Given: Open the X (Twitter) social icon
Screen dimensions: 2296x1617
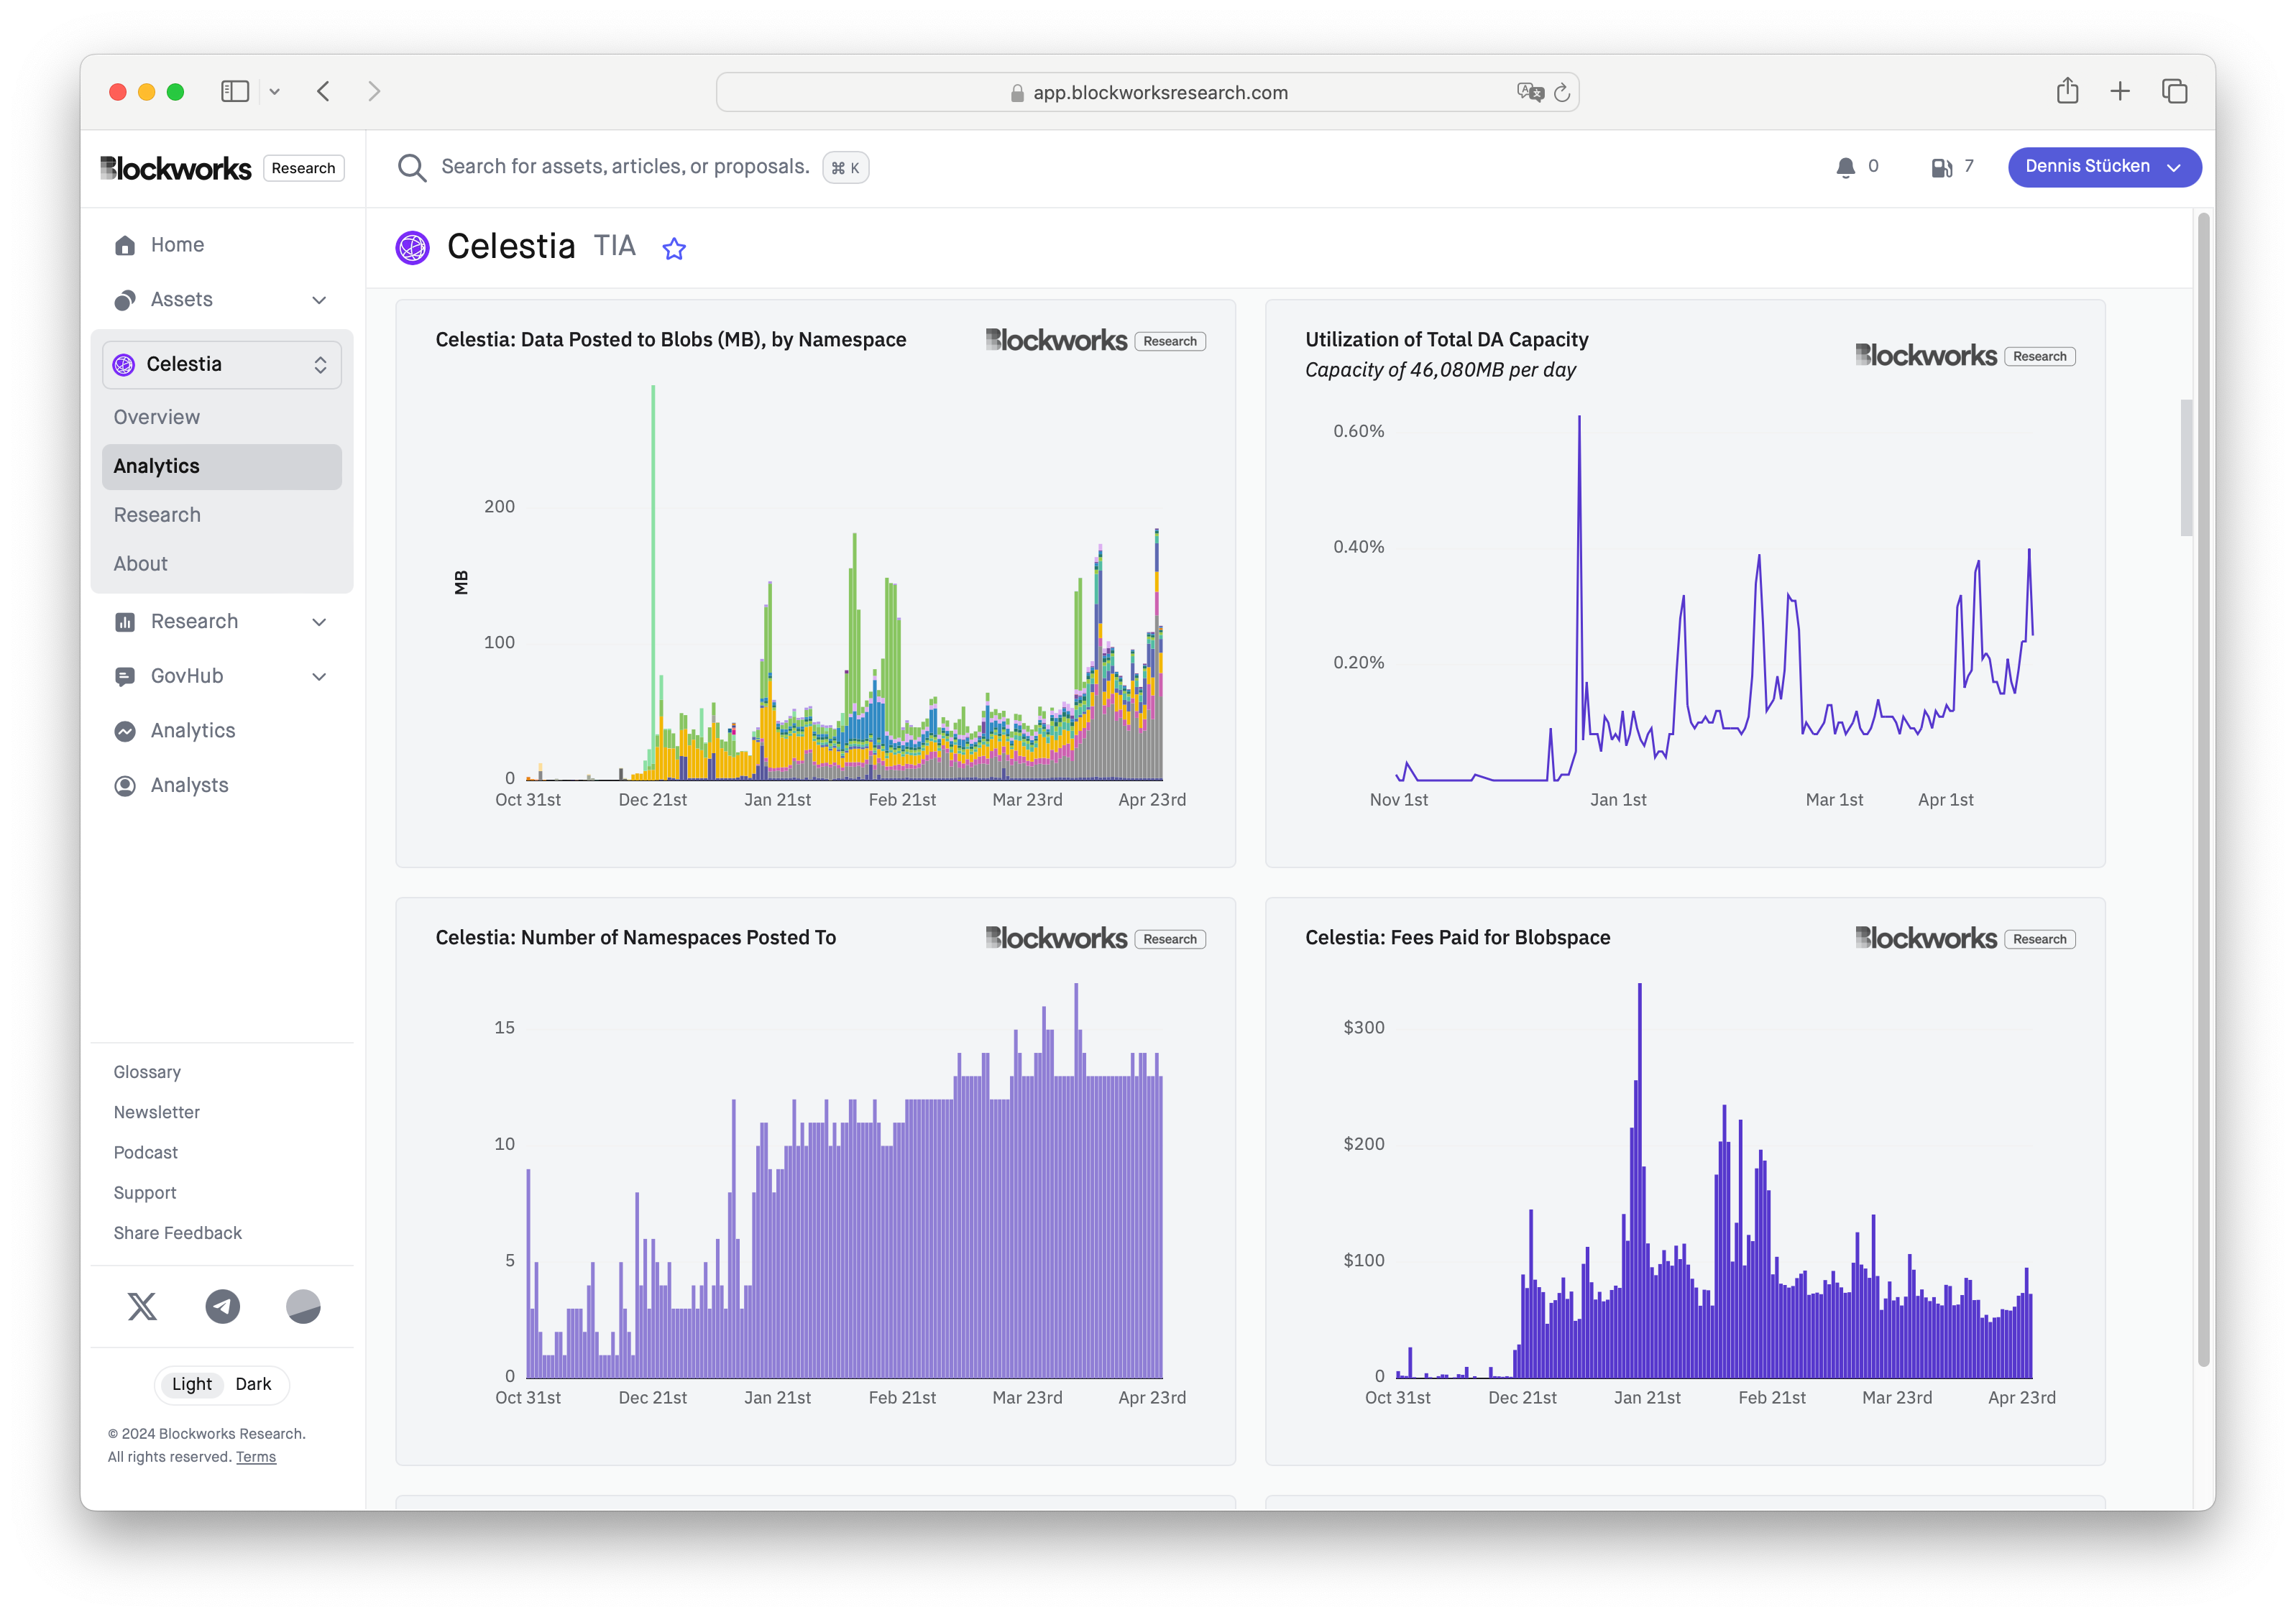Looking at the screenshot, I should click(x=142, y=1306).
